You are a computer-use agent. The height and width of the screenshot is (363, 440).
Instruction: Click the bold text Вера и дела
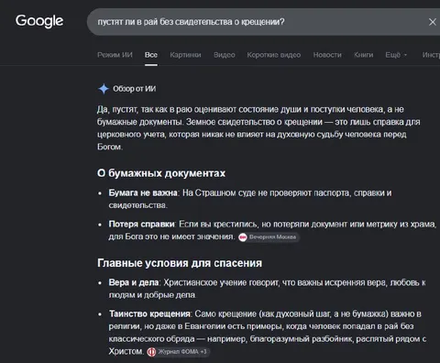pyautogui.click(x=134, y=282)
